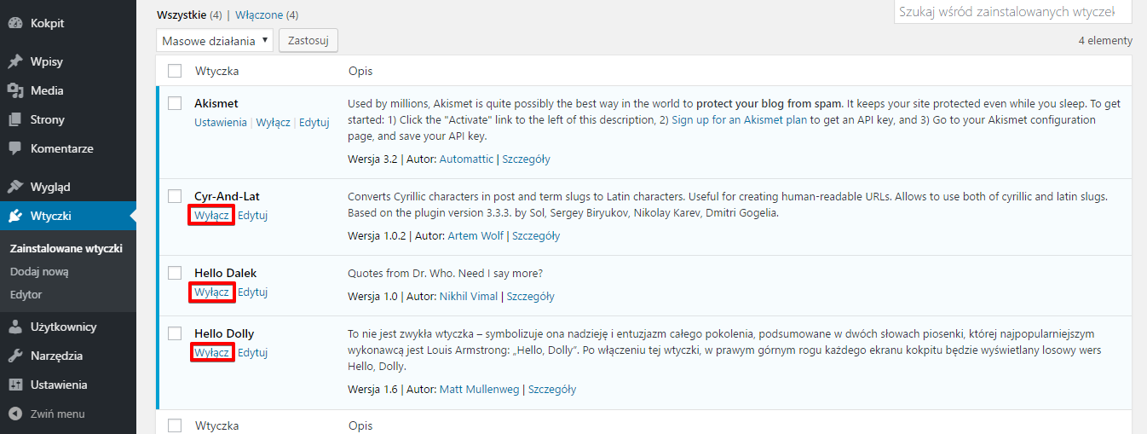
Task: Click the Narzędzia wrench icon
Action: click(14, 356)
